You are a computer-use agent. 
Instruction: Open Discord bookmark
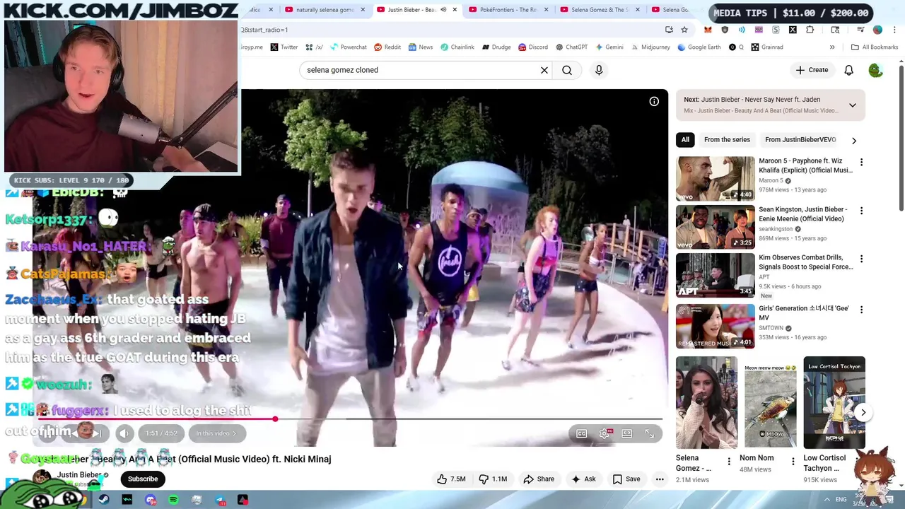coord(533,47)
